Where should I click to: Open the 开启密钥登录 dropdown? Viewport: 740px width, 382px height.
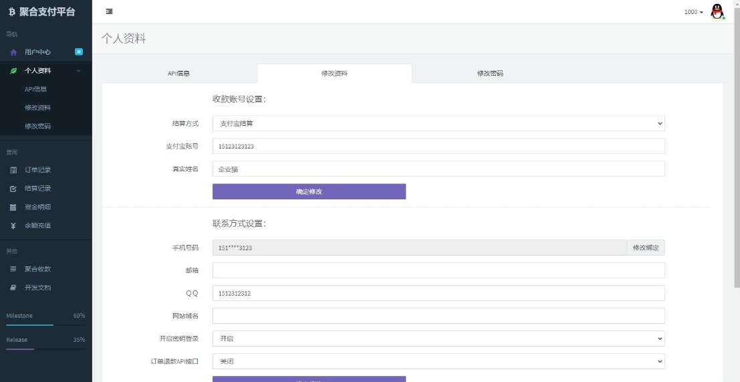pos(438,339)
